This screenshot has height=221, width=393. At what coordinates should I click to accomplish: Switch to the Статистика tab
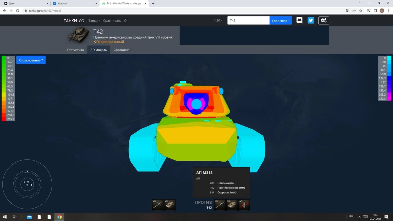pos(76,50)
